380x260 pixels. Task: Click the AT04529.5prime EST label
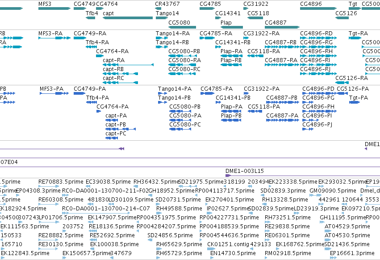click(347, 226)
